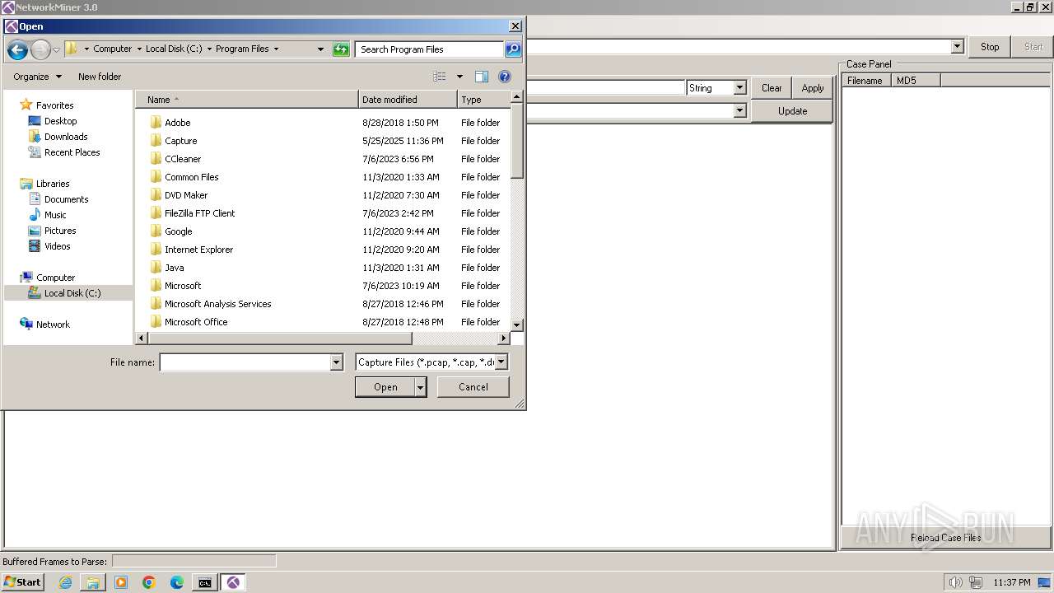Click Filename column header in Case Panel
1054x593 pixels.
pos(866,81)
